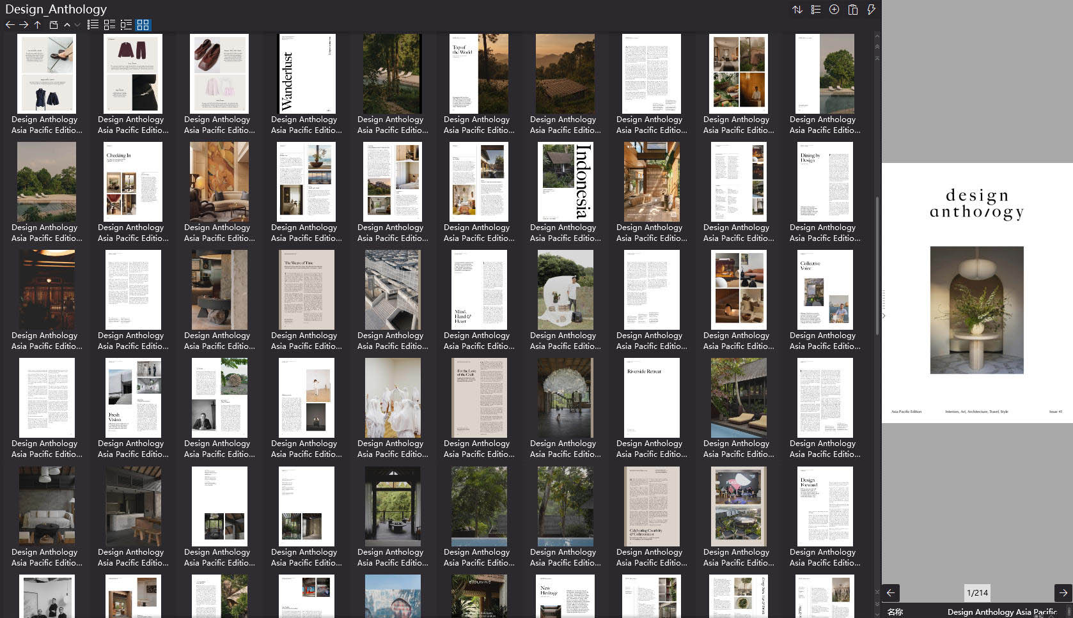1073x618 pixels.
Task: Go up one folder level
Action: (x=37, y=24)
